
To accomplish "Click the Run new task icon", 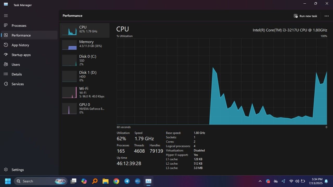I will pos(296,16).
